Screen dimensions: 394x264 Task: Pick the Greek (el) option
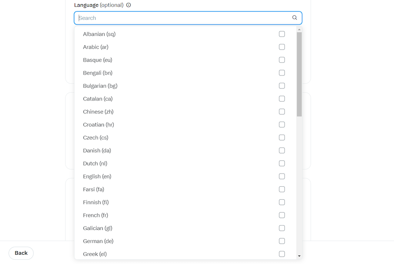click(x=185, y=254)
